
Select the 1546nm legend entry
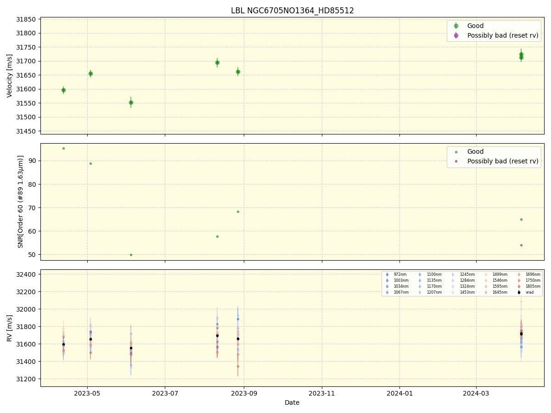click(496, 280)
